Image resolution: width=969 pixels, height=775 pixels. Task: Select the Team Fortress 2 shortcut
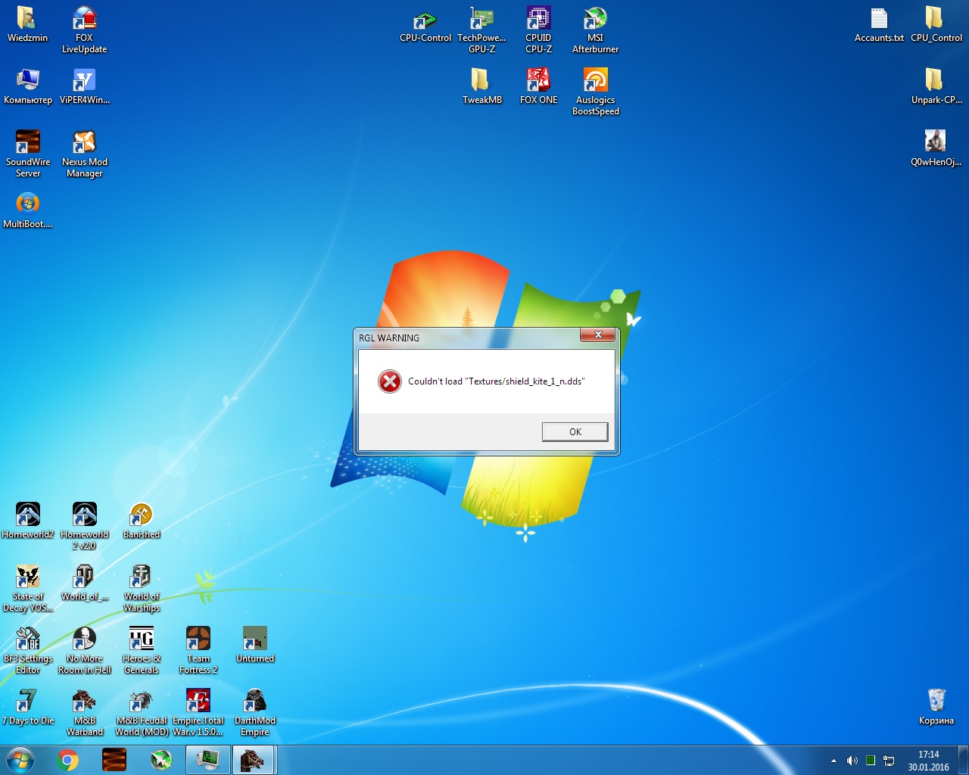pos(198,640)
